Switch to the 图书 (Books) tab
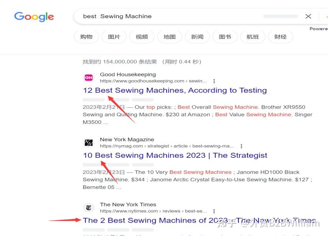 coord(225,36)
